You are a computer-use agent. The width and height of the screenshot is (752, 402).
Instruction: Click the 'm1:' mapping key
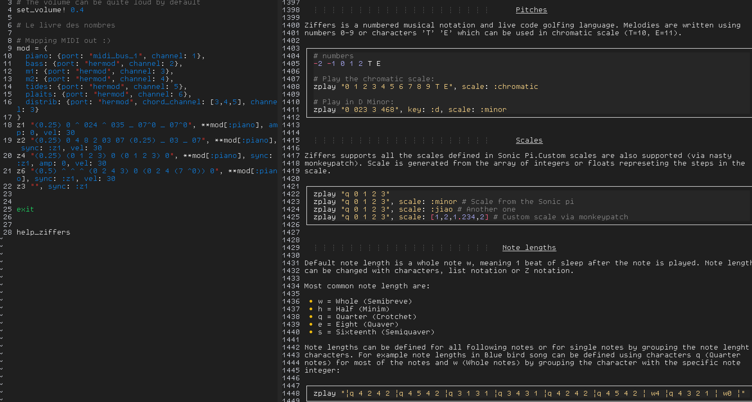tap(32, 71)
